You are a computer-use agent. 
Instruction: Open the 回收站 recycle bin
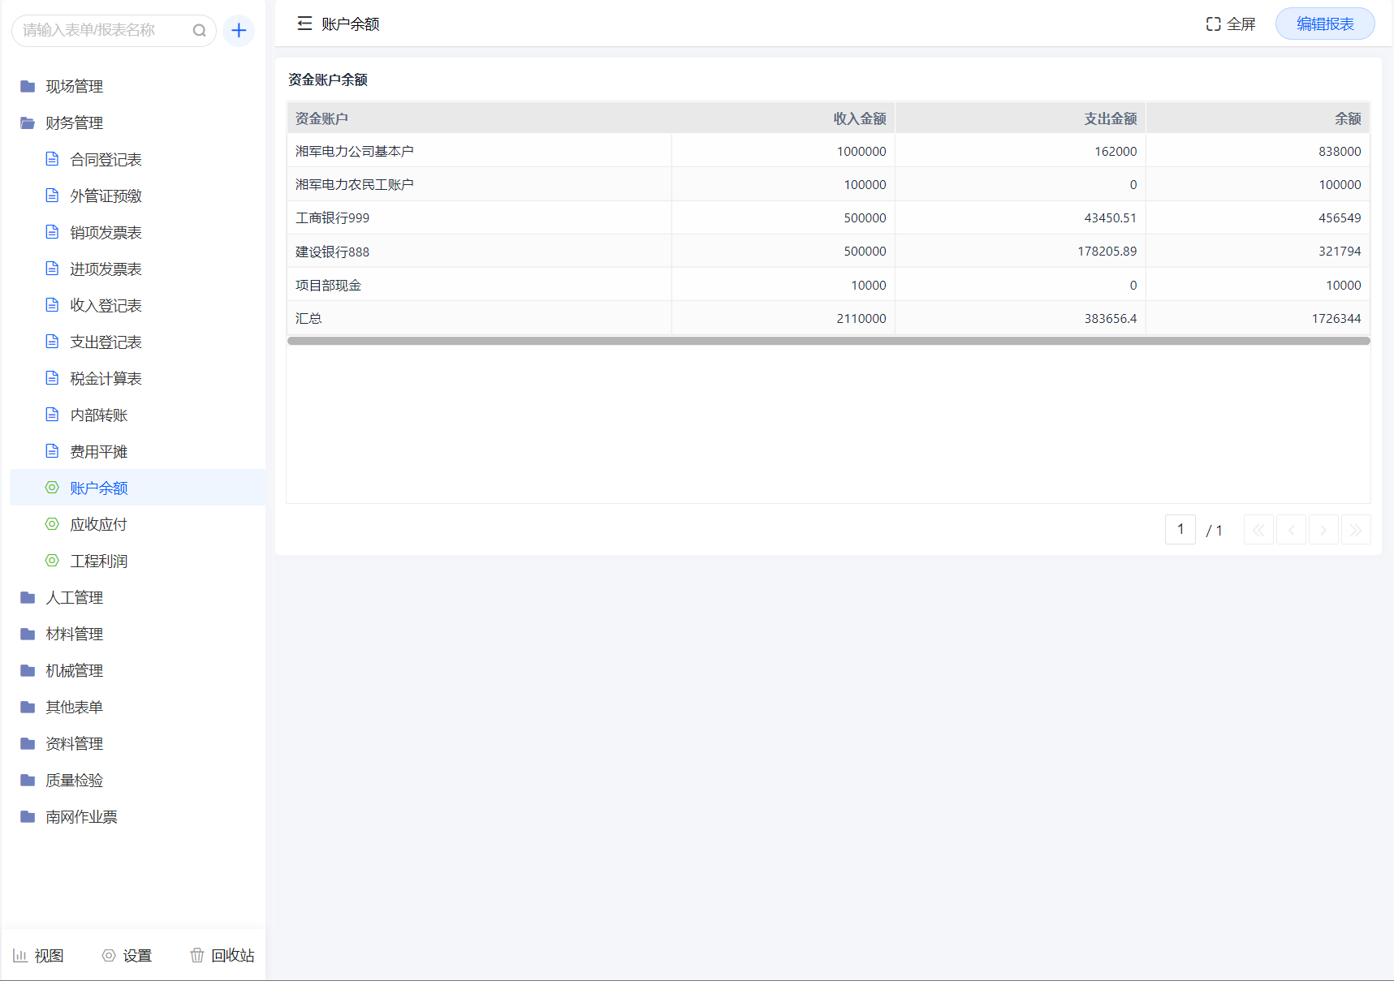tap(222, 955)
